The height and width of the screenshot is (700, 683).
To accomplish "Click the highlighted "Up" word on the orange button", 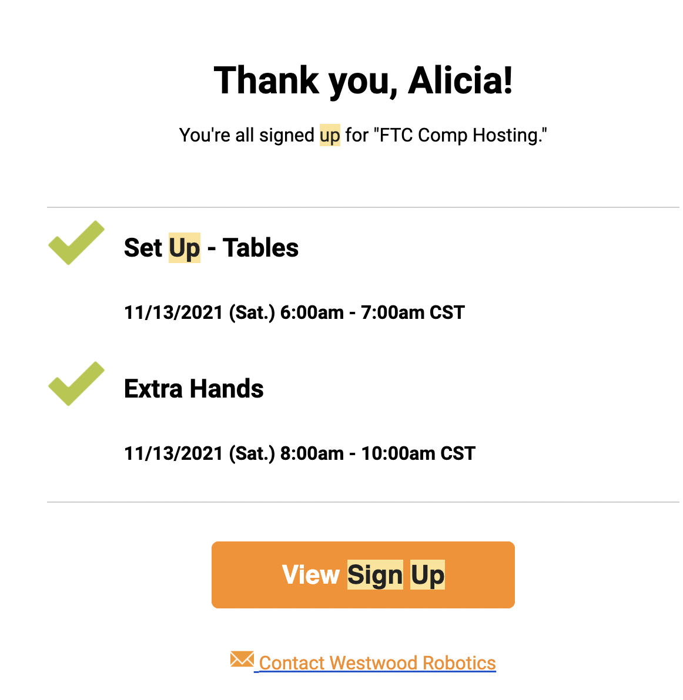I will (427, 575).
